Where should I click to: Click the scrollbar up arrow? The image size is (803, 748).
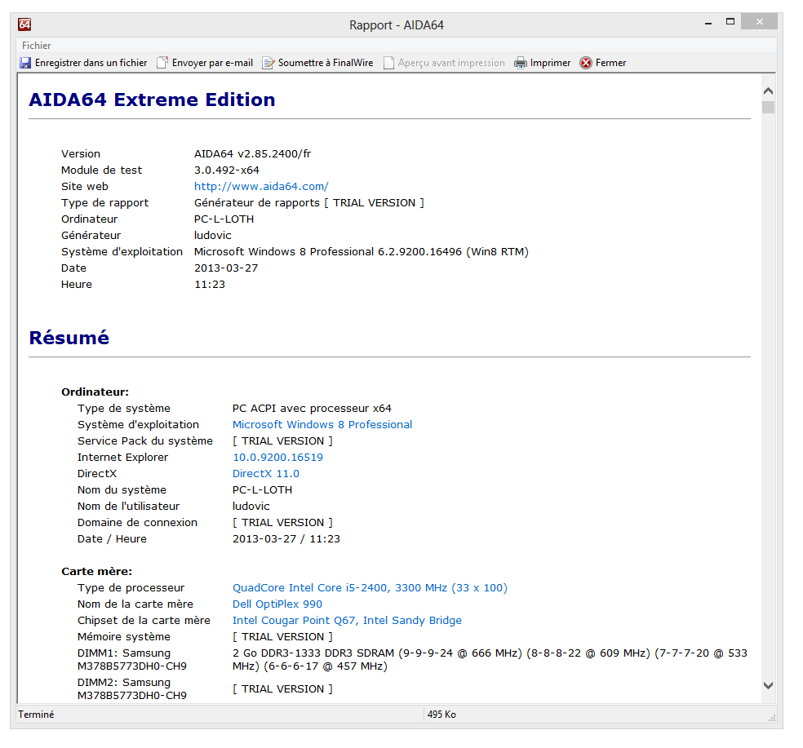[768, 91]
